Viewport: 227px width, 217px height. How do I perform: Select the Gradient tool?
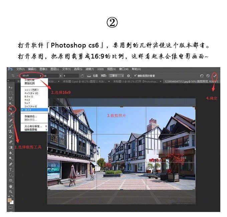[10, 148]
